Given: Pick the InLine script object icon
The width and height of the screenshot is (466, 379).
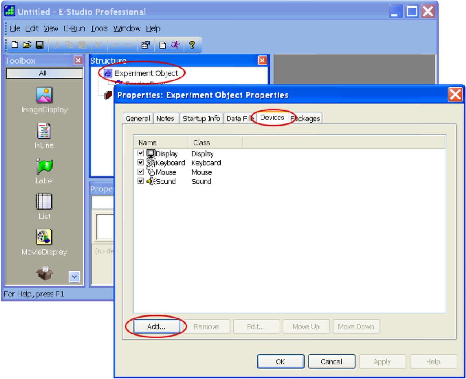Looking at the screenshot, I should click(44, 131).
